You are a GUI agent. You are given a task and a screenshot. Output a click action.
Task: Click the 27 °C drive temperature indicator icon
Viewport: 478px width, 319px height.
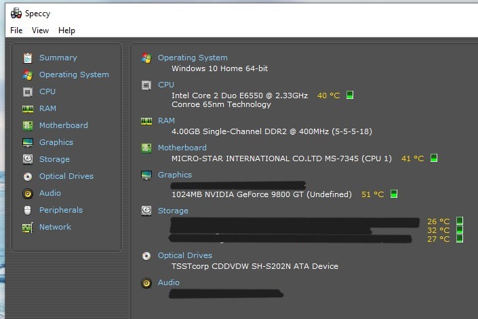coord(460,238)
